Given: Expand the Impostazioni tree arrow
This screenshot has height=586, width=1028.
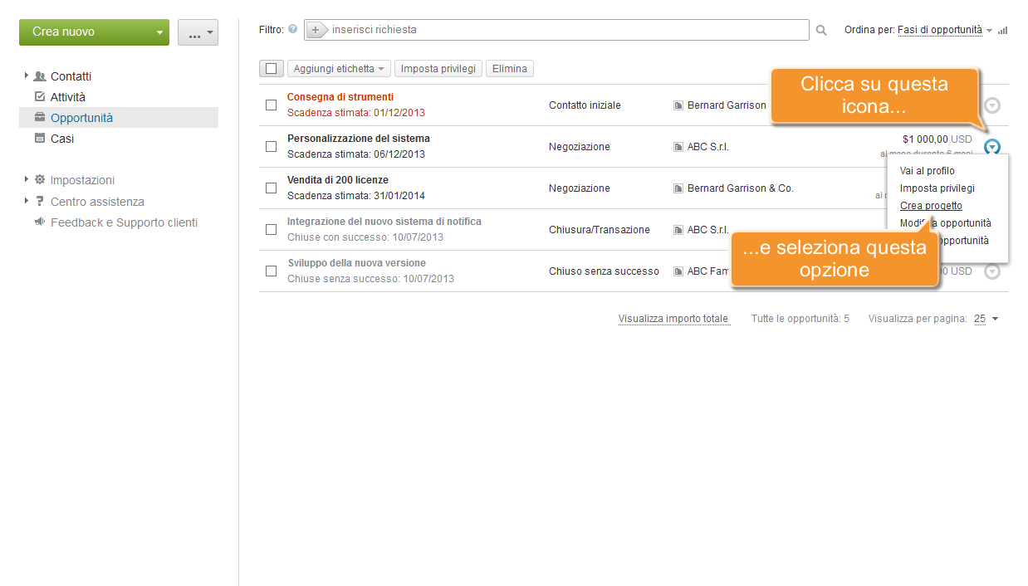Looking at the screenshot, I should click(27, 179).
